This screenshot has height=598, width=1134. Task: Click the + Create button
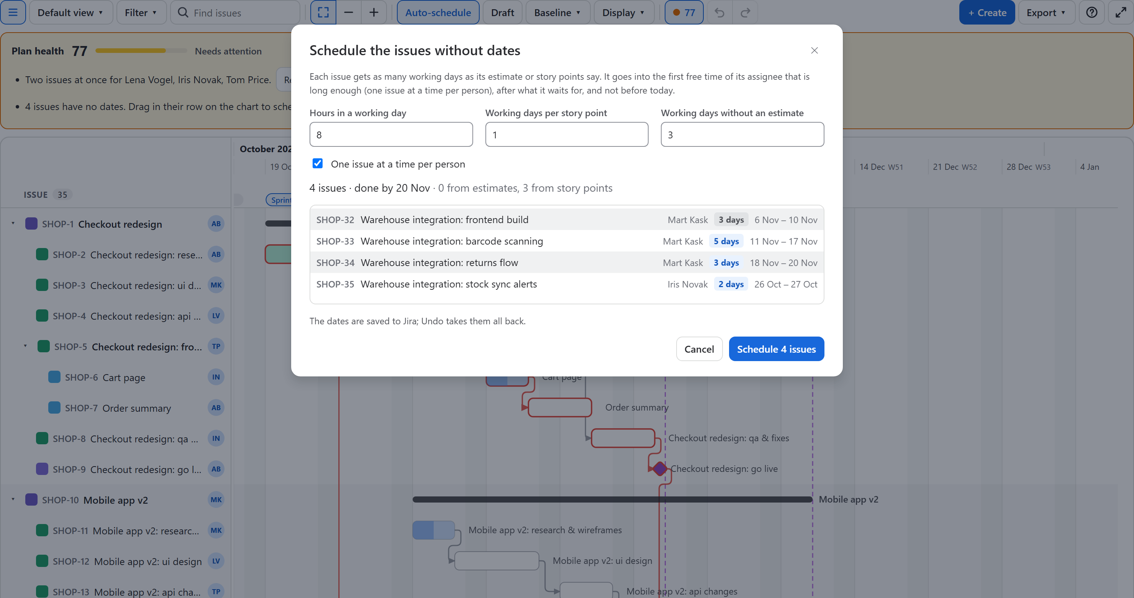pyautogui.click(x=987, y=12)
